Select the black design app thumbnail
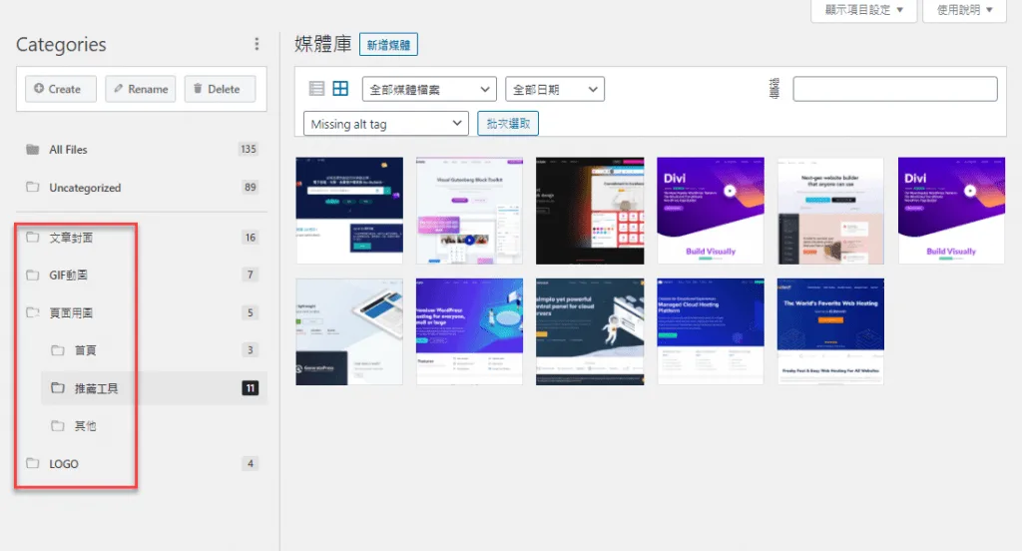The width and height of the screenshot is (1022, 551). click(590, 210)
